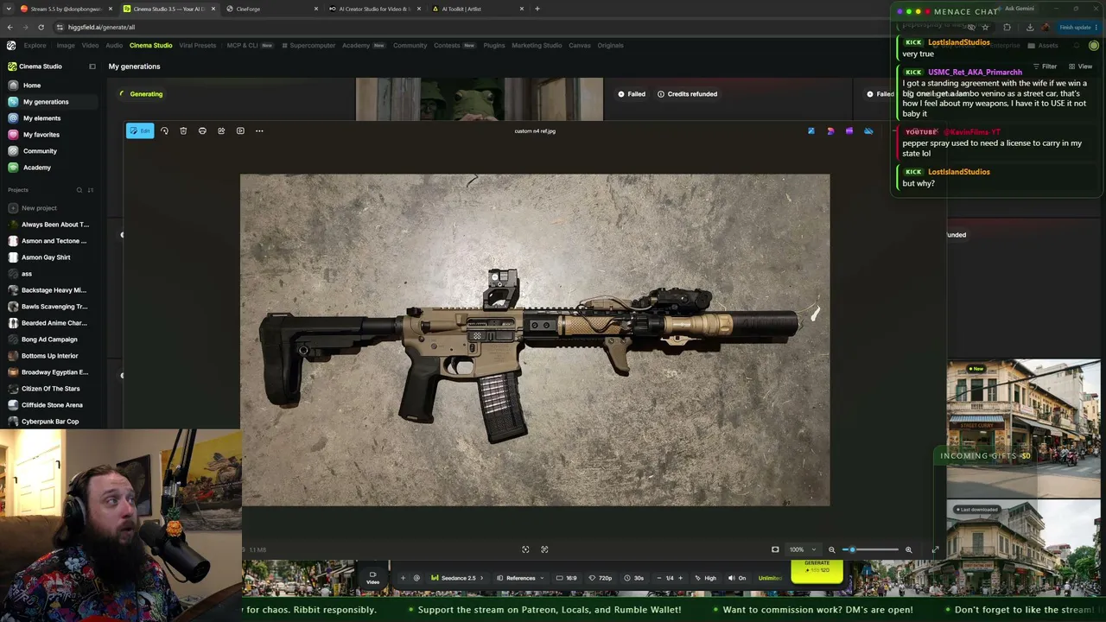Open the Viral Presets menu item
Viewport: 1106px width, 622px height.
pos(198,45)
